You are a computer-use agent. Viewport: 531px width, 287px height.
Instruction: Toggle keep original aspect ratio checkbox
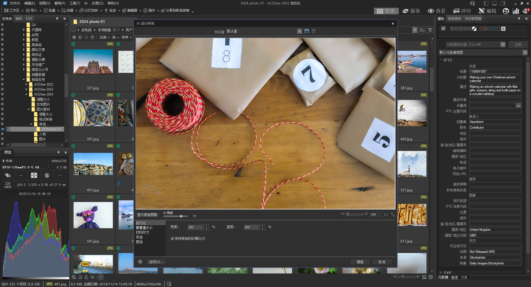(172, 238)
